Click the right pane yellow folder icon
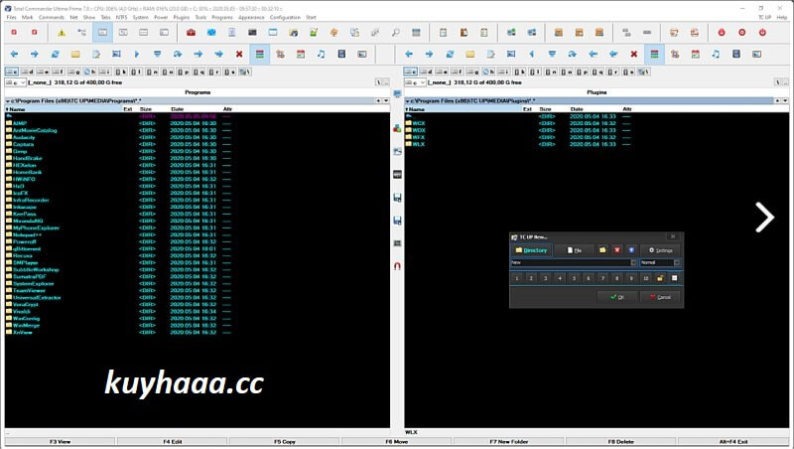794x449 pixels. click(469, 54)
